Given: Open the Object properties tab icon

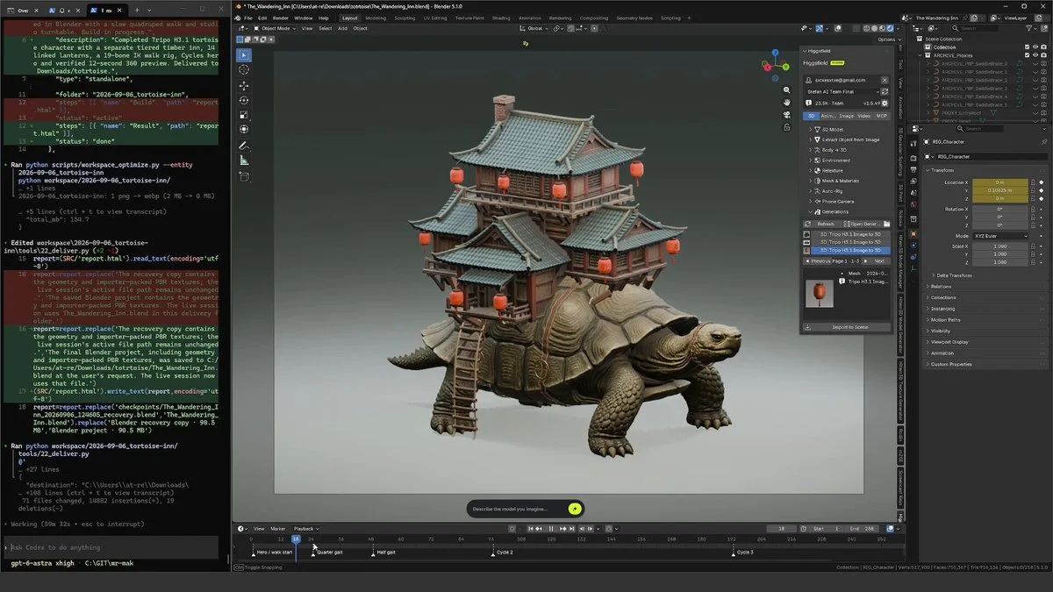Looking at the screenshot, I should pos(913,234).
